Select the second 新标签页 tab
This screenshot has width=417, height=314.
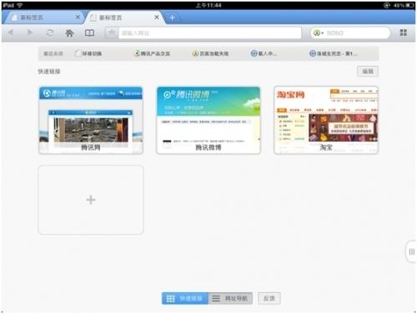[123, 18]
